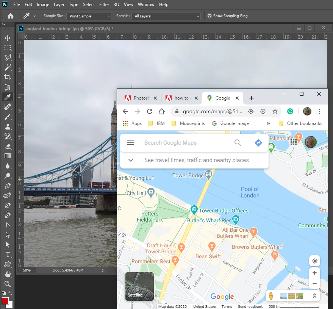Select the Polygonal Lasso tool

point(8,58)
